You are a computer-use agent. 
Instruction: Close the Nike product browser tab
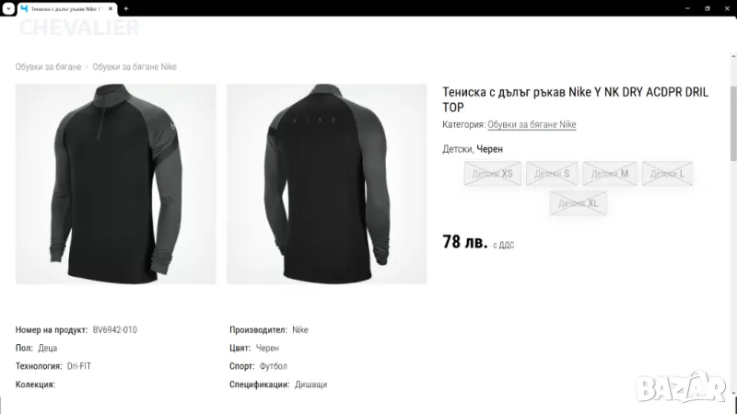[111, 8]
